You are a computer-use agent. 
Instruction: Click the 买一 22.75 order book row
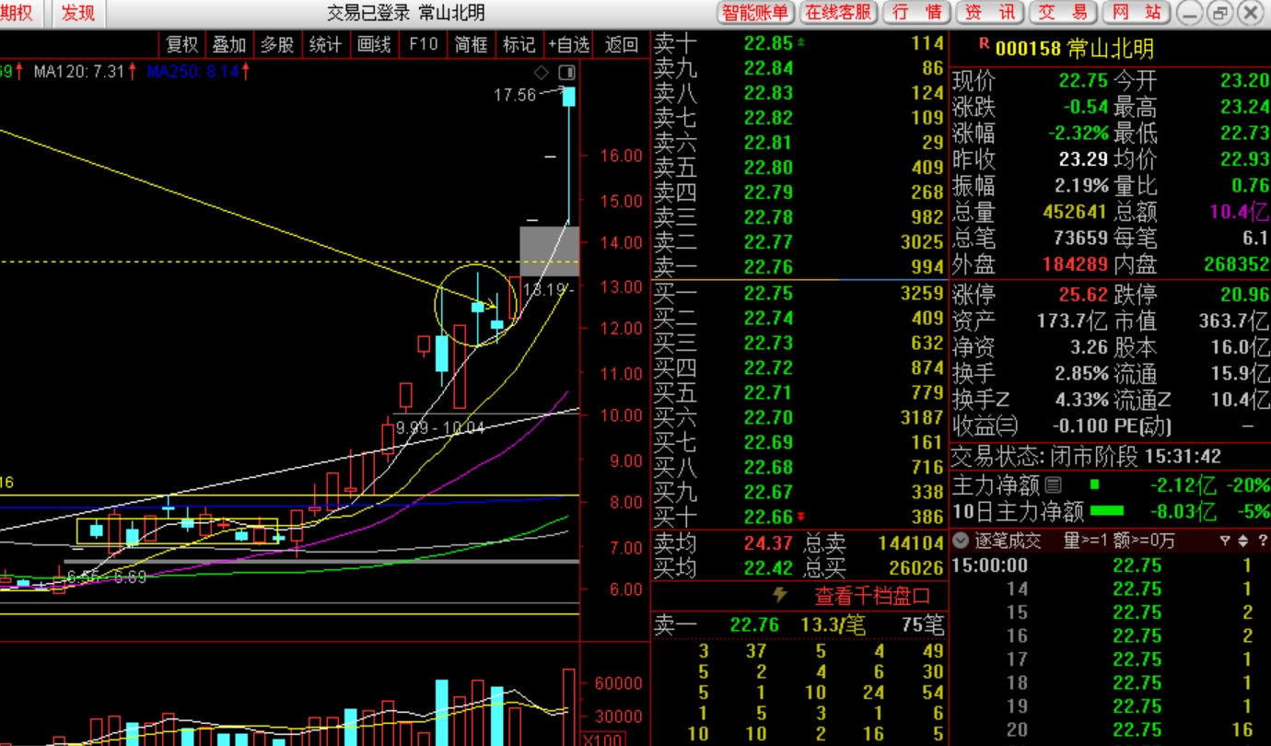[799, 293]
